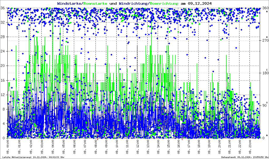Click wind speed axis value 4
This screenshot has width=269, height=159.
[x=4, y=124]
